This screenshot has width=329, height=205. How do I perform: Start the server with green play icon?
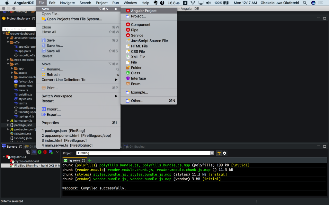[x=40, y=152]
